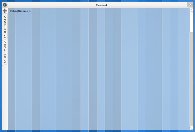Image resolution: width=195 pixels, height=132 pixels.
Task: Open the gear settings menu
Action: pos(5,5)
